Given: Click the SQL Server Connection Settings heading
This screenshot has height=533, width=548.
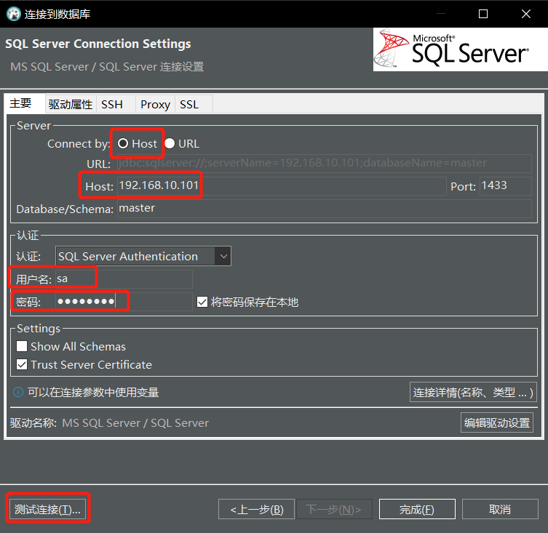Looking at the screenshot, I should (x=98, y=44).
